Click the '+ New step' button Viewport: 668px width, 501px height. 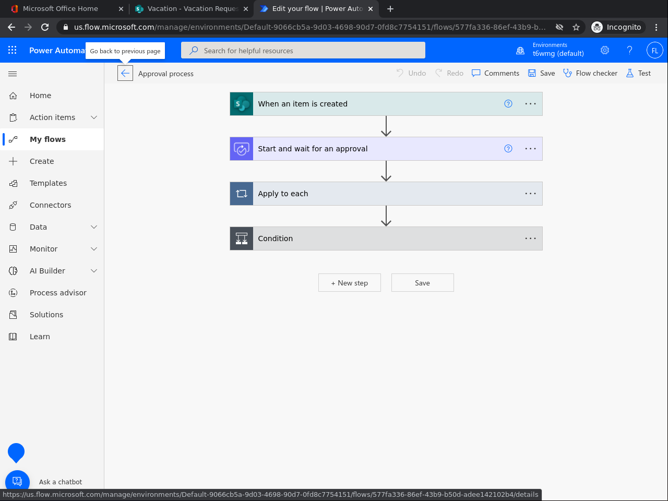coord(350,283)
